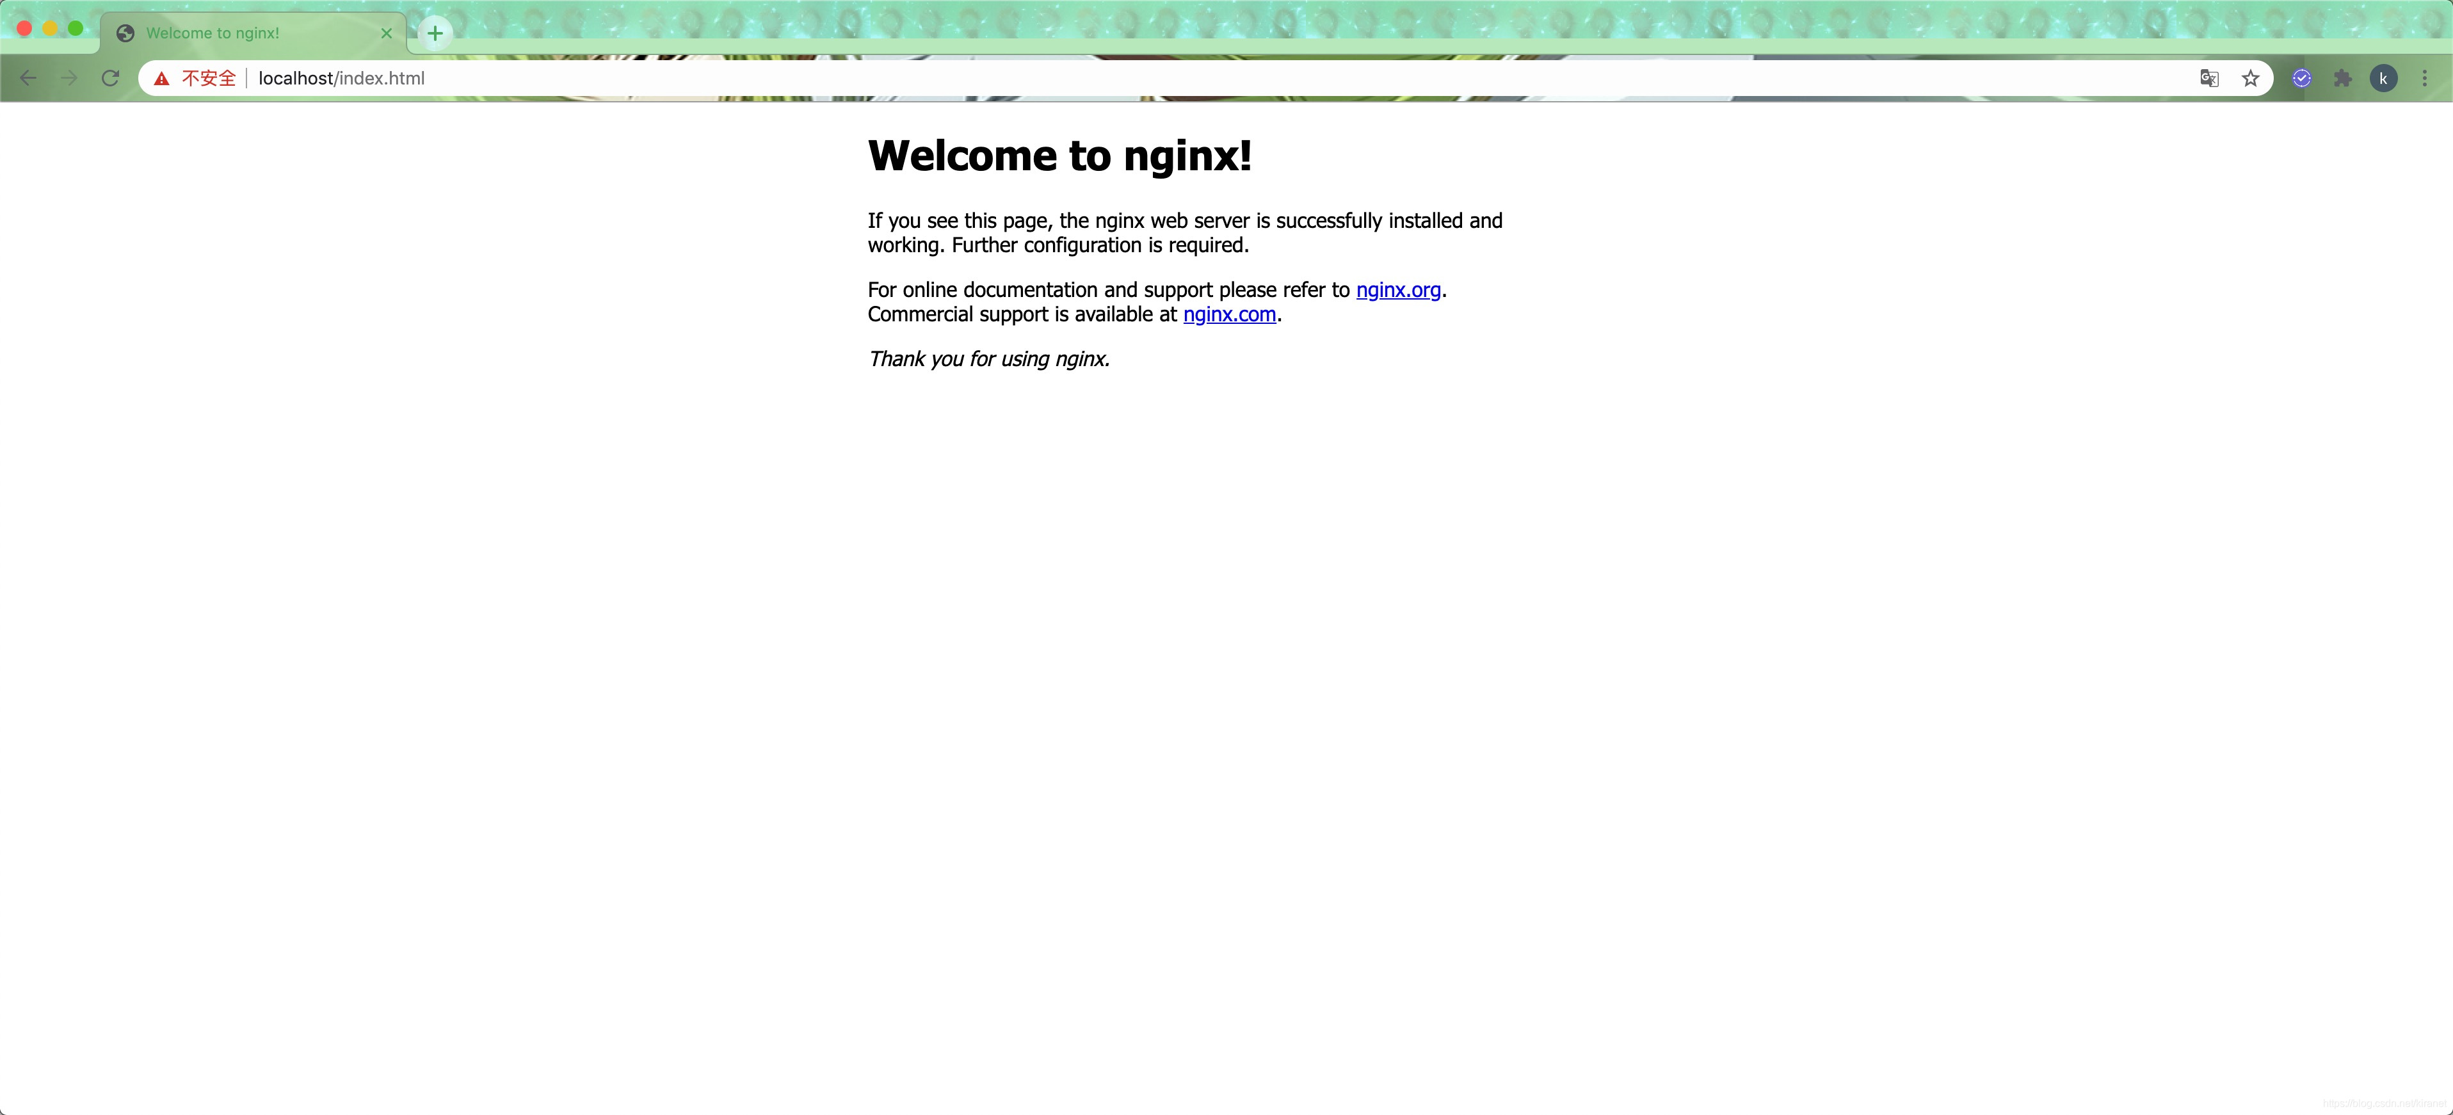Bookmark this page with the star
The width and height of the screenshot is (2453, 1115).
pyautogui.click(x=2250, y=78)
